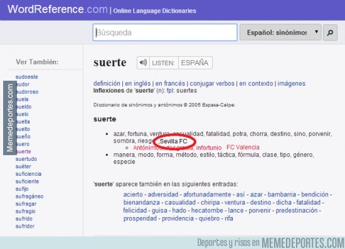Click the Online Language Dictionaries header text
Screen dimensions: 345x249
point(154,11)
